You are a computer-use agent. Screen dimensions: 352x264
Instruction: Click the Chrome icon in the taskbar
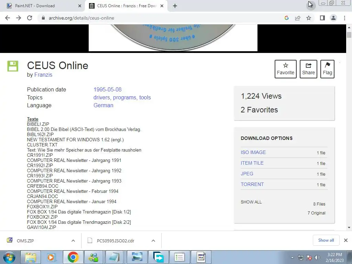tap(73, 257)
